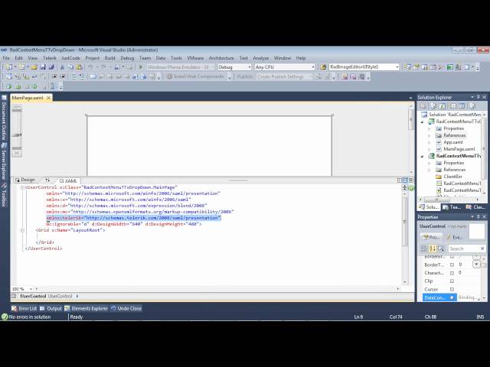Click the Install Web Components toolbar button
The width and height of the screenshot is (490, 367).
pyautogui.click(x=195, y=76)
